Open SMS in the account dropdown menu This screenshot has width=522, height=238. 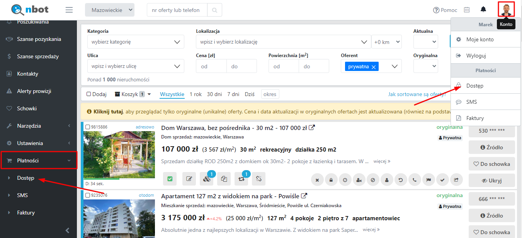tap(486, 102)
